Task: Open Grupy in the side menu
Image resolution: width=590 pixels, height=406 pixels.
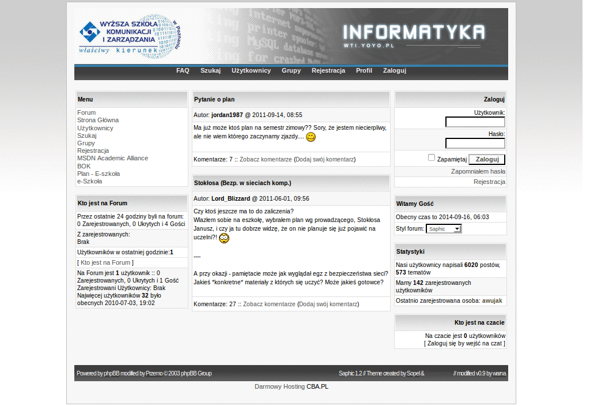Action: click(x=86, y=143)
